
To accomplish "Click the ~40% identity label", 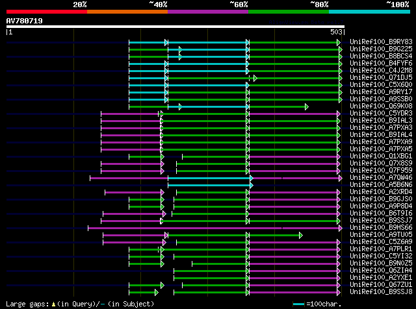I will 158,5.
